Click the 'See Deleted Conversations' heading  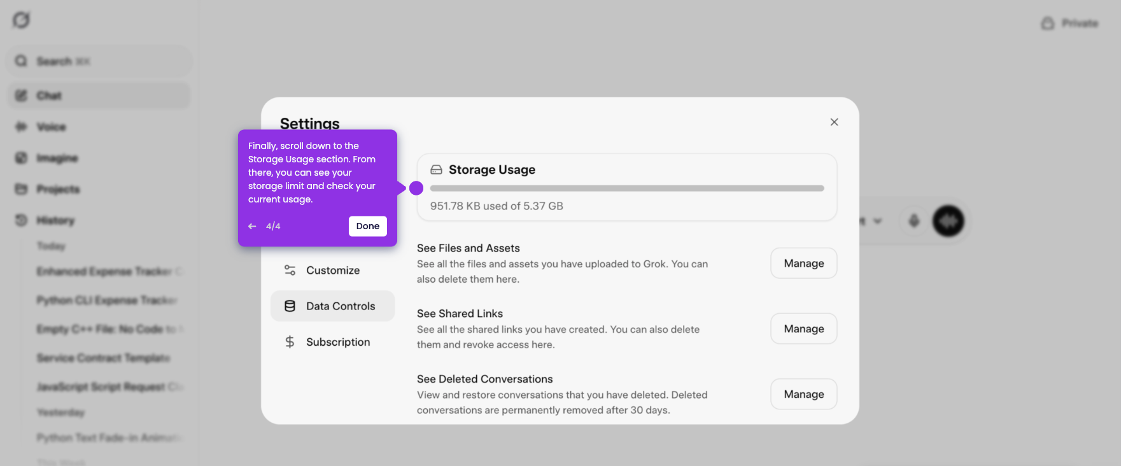485,379
